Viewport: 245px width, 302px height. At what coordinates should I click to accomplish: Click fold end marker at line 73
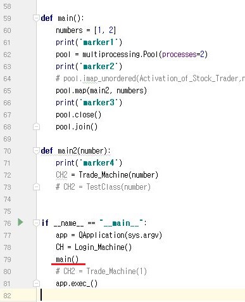click(x=36, y=187)
